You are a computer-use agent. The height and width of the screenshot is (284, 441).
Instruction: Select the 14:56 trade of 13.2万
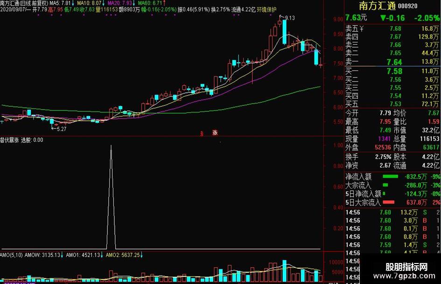coord(392,213)
